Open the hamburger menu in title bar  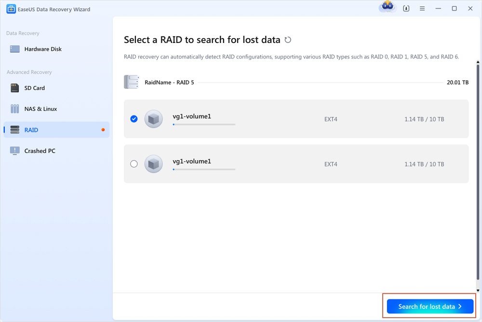point(422,9)
